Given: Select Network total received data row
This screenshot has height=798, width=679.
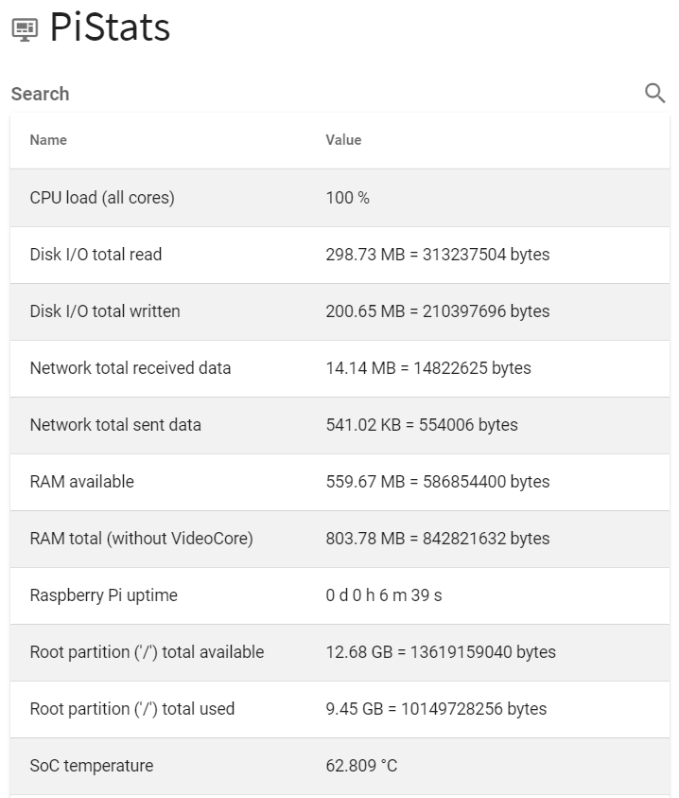Looking at the screenshot, I should [x=339, y=368].
